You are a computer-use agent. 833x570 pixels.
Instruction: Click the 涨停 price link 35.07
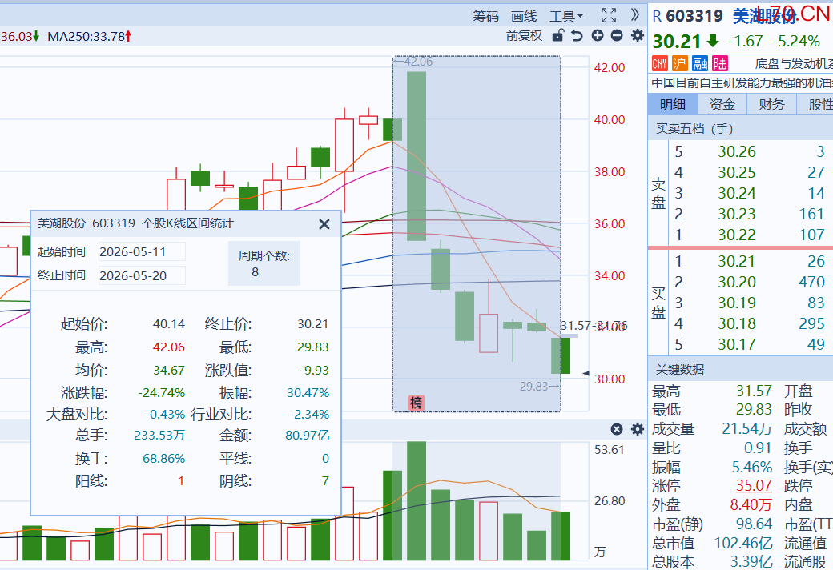coord(754,485)
